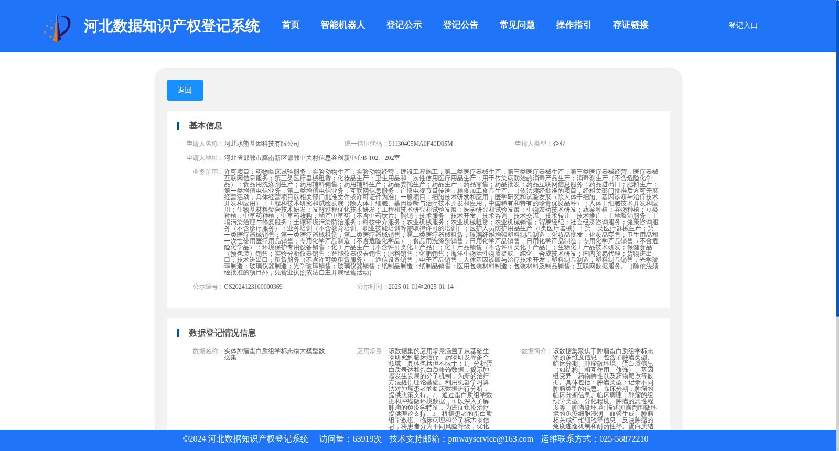The width and height of the screenshot is (839, 451).
Task: Select the 数据登记情况信息 section heading
Action: [222, 333]
